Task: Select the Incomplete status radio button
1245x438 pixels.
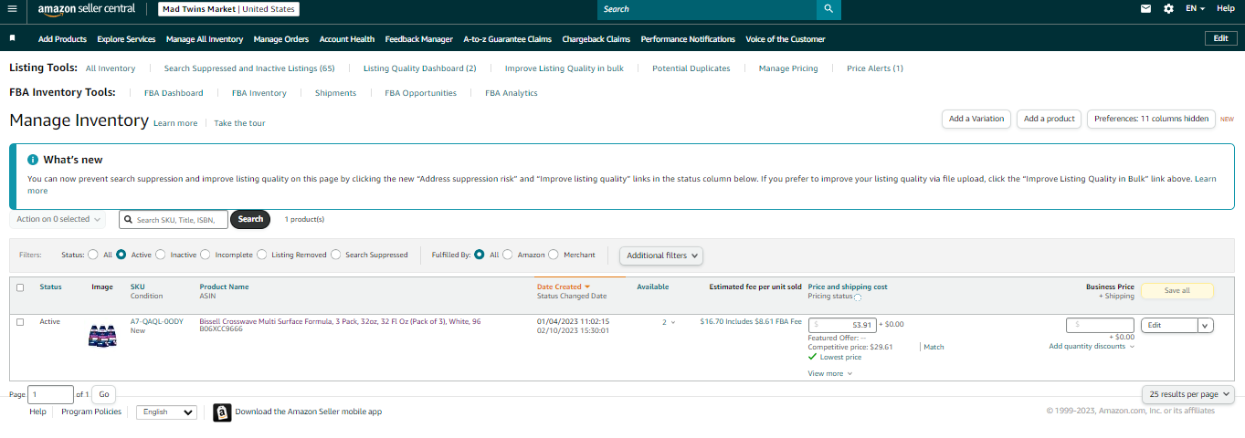Action: point(206,255)
